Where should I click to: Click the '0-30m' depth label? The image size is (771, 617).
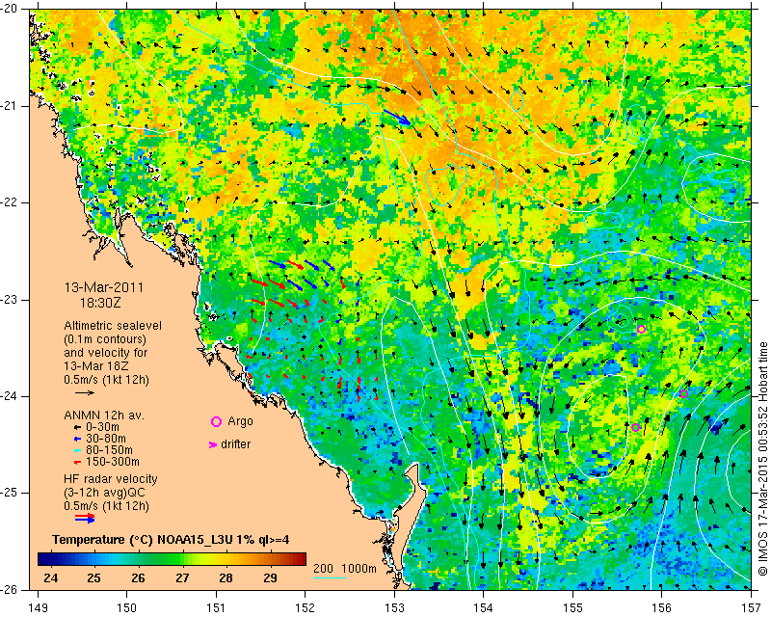(x=102, y=427)
